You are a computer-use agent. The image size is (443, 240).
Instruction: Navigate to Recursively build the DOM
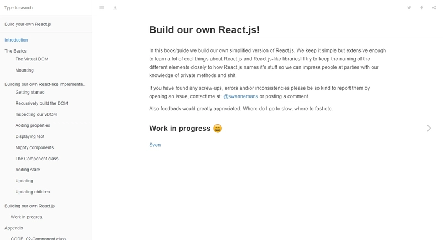click(42, 103)
